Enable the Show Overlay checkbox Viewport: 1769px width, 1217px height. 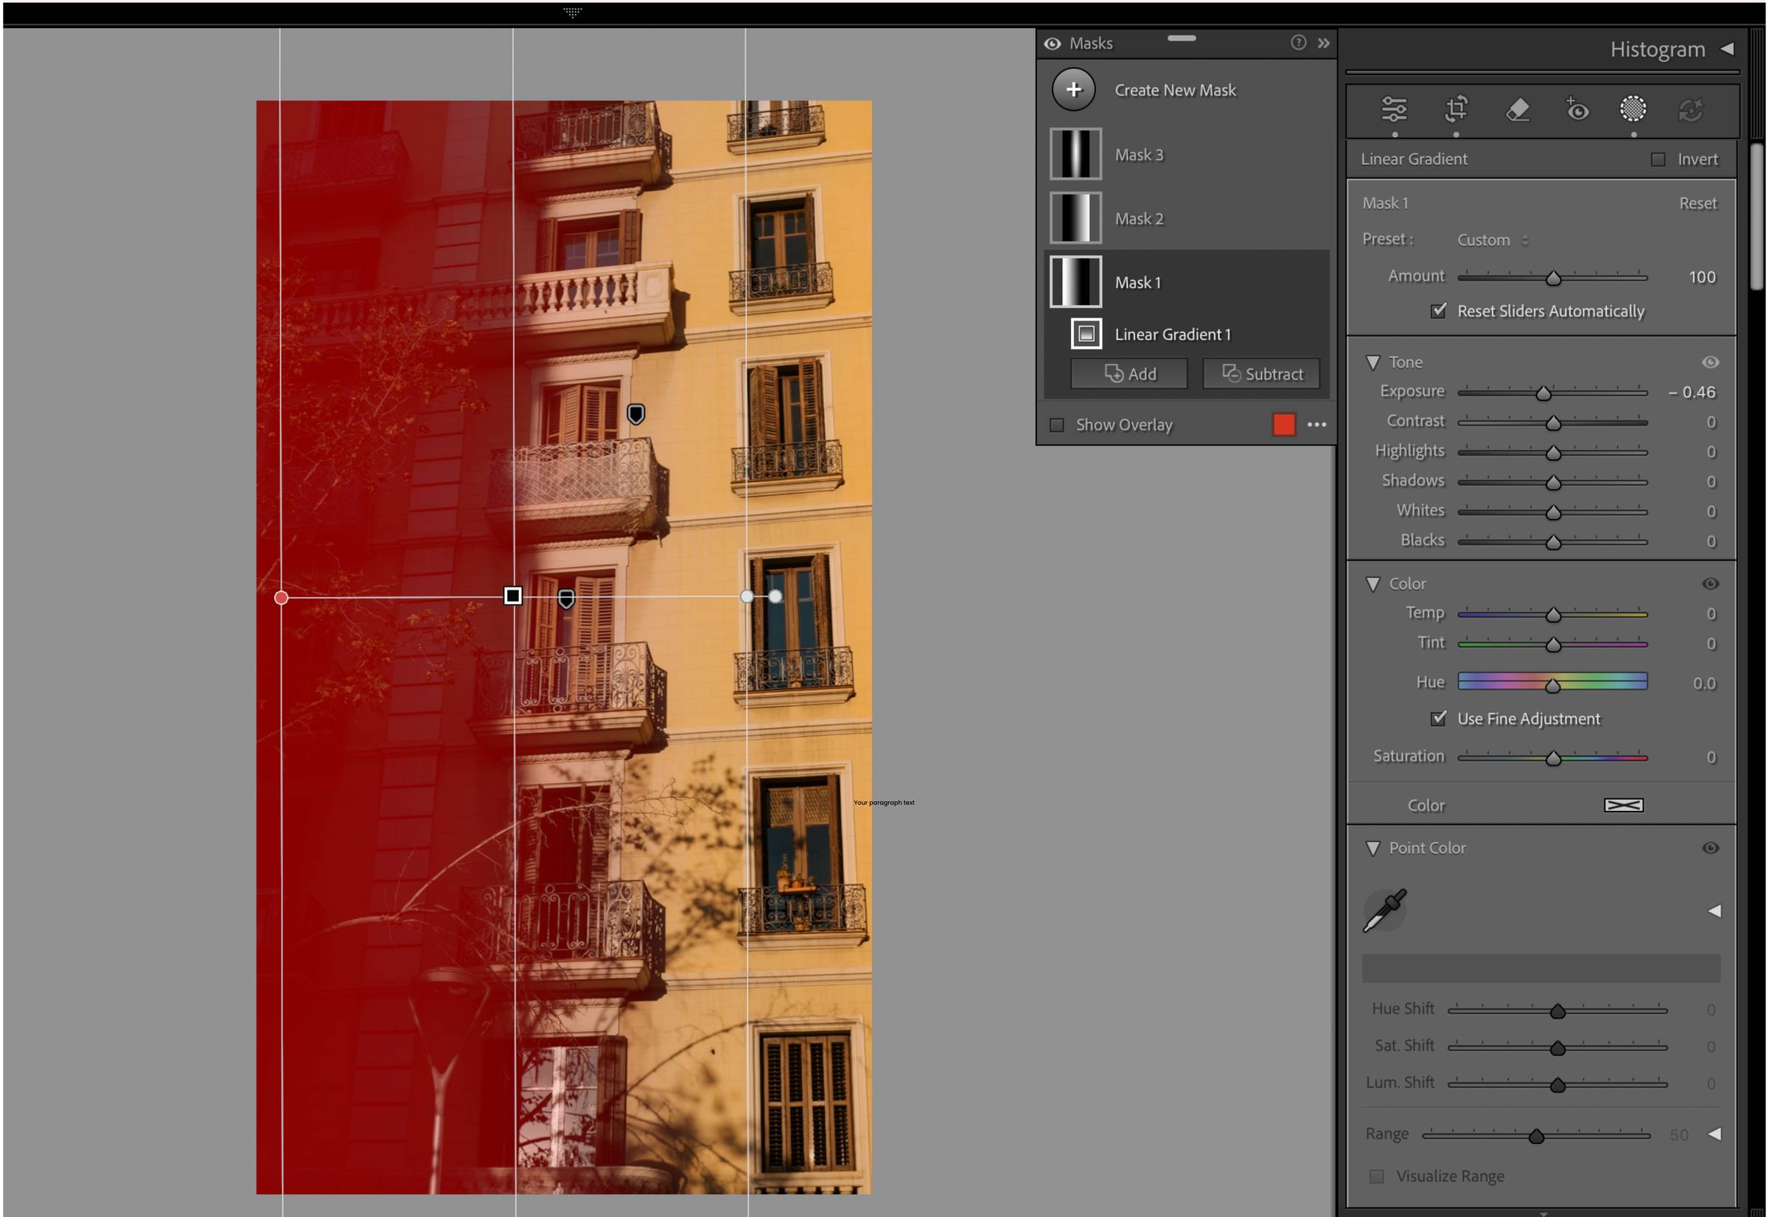tap(1057, 425)
